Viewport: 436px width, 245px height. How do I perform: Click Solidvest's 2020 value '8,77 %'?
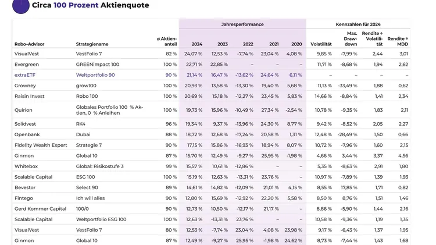[295, 124]
